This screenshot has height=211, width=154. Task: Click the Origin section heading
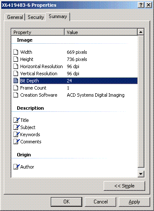click(24, 155)
